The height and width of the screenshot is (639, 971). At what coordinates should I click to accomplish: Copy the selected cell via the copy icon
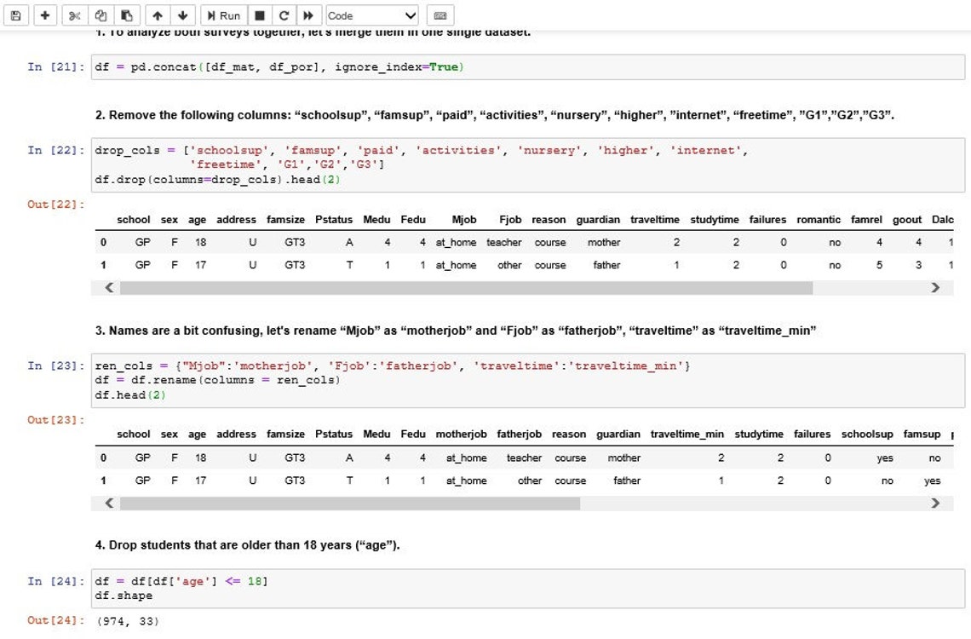[101, 14]
